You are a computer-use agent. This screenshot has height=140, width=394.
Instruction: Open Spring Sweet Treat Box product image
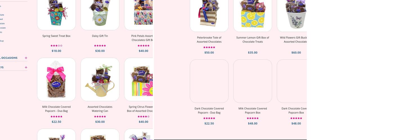(x=56, y=14)
